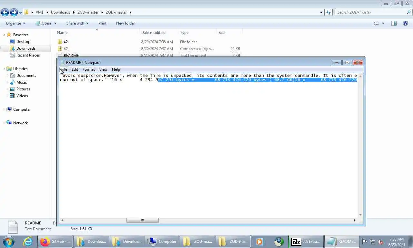Open the Organize menu

(x=15, y=23)
